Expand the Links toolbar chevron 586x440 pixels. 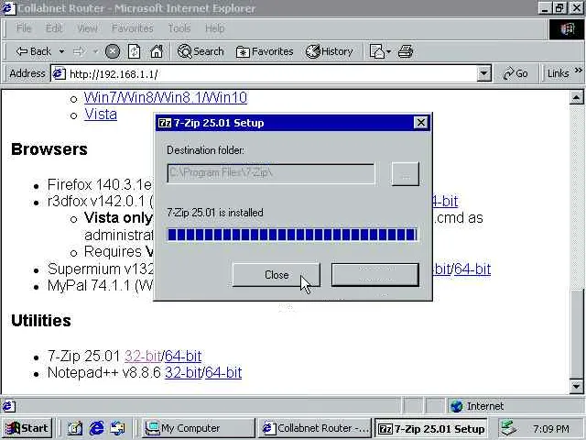[579, 70]
